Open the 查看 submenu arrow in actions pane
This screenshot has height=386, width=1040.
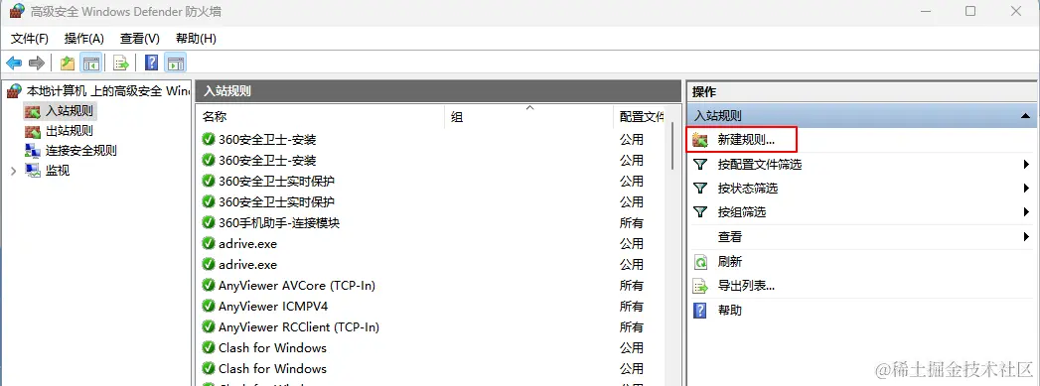coord(1027,236)
